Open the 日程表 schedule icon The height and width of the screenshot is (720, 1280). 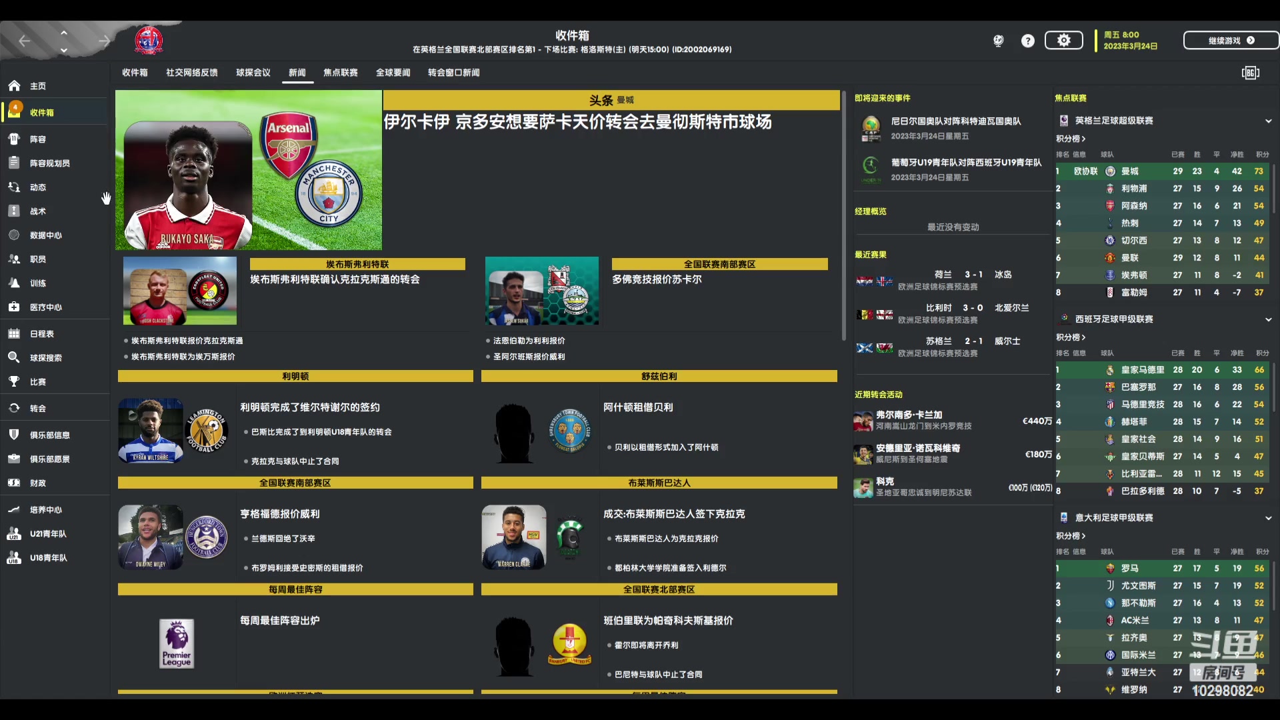(14, 334)
